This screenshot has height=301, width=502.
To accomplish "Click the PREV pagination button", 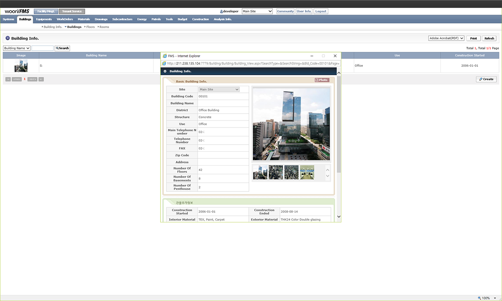I will point(17,79).
